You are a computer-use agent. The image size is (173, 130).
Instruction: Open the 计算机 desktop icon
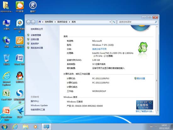(x=7, y=25)
